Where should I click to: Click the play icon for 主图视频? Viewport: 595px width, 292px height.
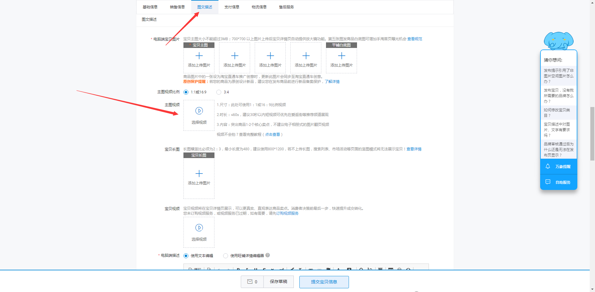(199, 111)
